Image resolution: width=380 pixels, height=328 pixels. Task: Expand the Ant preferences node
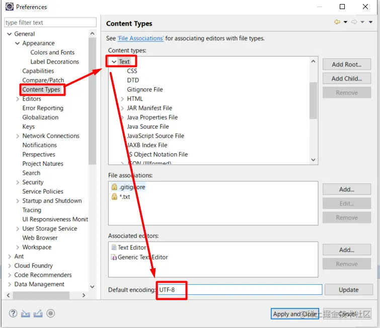(10, 256)
